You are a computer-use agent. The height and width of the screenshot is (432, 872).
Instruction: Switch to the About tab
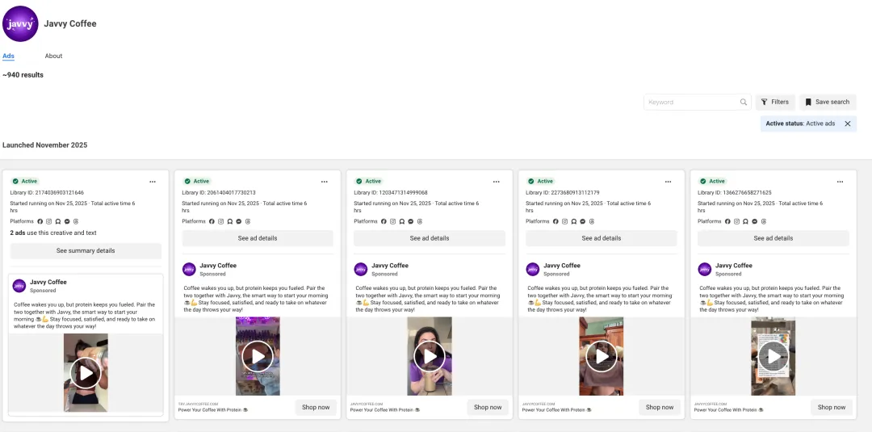click(x=53, y=57)
